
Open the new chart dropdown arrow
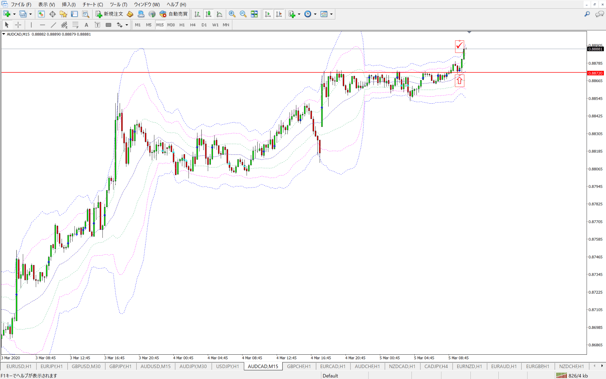[14, 14]
